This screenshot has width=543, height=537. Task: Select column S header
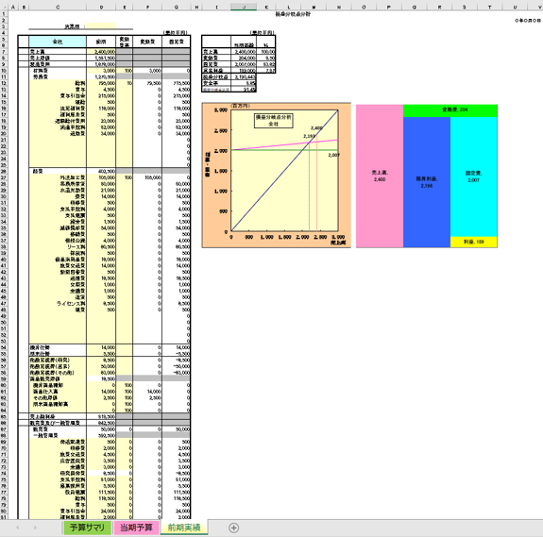[465, 7]
